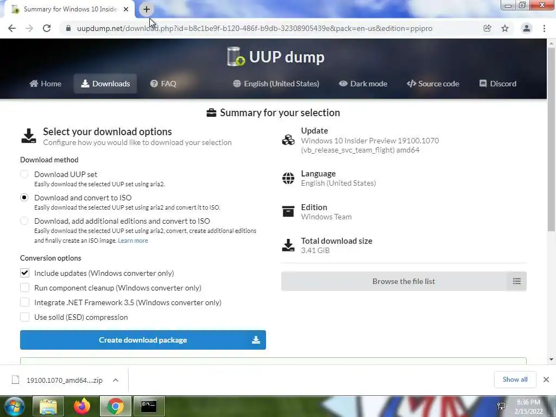The width and height of the screenshot is (556, 417).
Task: Select Download UUP set radio option
Action: pyautogui.click(x=24, y=174)
